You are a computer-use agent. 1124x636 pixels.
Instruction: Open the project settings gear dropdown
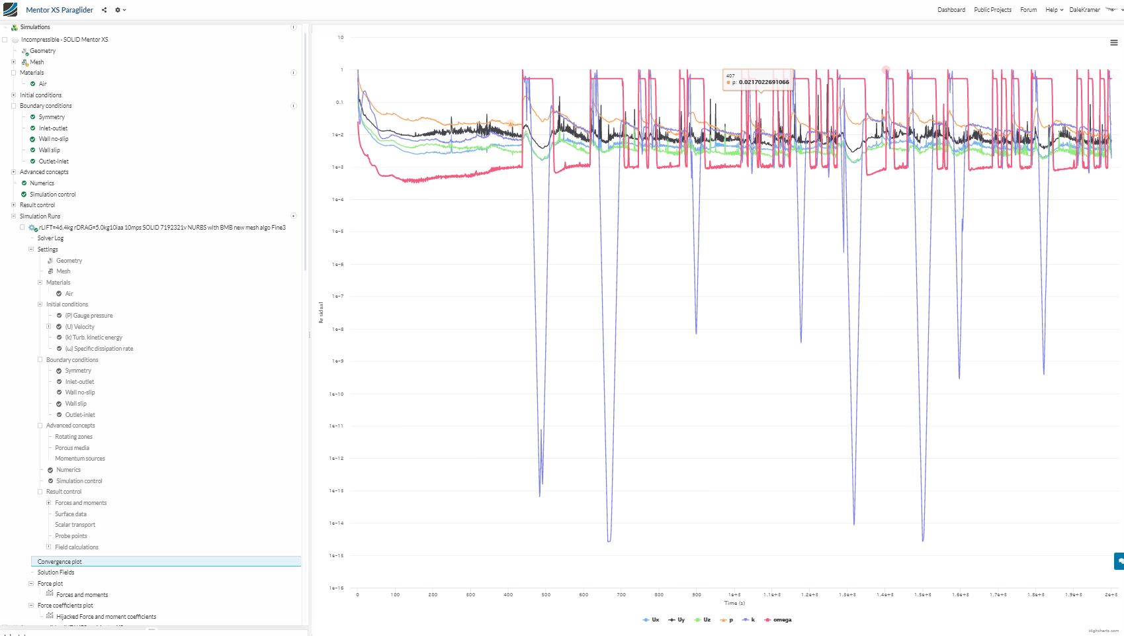pos(120,10)
